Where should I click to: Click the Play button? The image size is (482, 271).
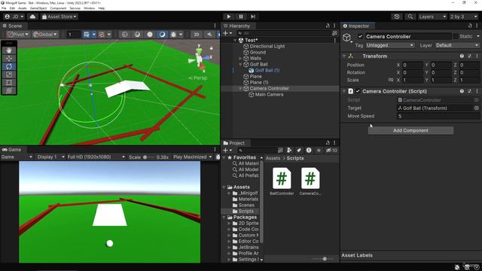[229, 17]
